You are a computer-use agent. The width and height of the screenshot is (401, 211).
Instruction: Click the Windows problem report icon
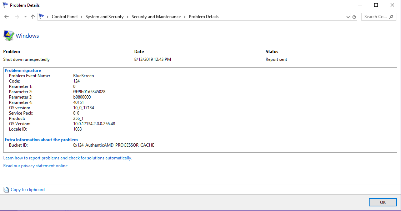point(9,36)
